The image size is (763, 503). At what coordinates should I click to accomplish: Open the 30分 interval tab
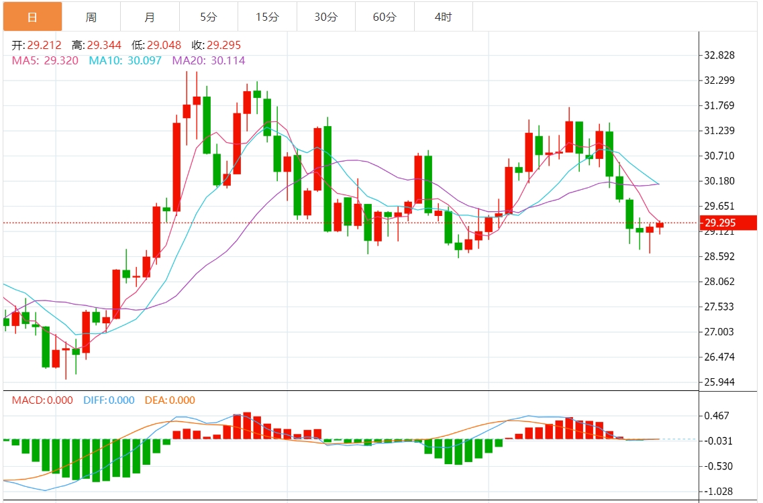coord(326,17)
